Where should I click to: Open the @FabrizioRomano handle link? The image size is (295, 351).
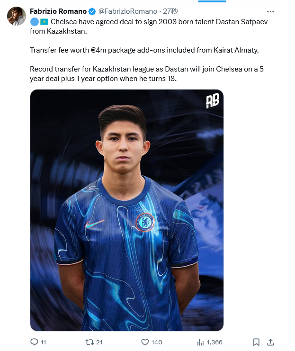pyautogui.click(x=128, y=11)
